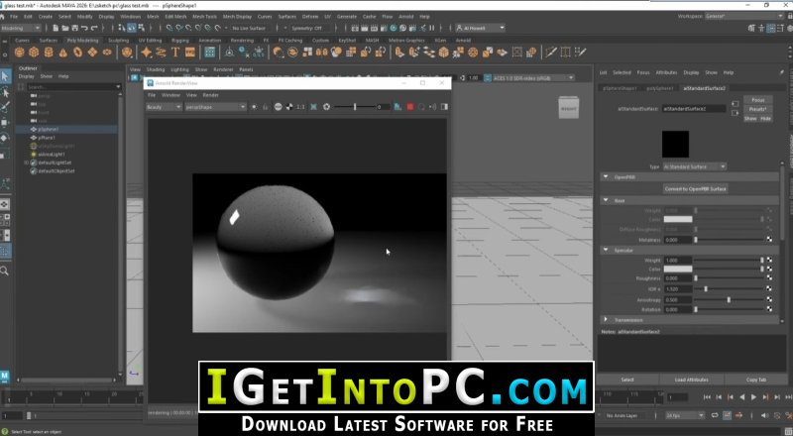Create a polygon cone from the shelf
The height and width of the screenshot is (436, 793).
coord(63,53)
